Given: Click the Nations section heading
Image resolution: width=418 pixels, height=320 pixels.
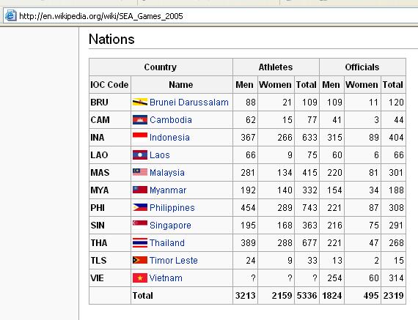Looking at the screenshot, I should (x=111, y=39).
